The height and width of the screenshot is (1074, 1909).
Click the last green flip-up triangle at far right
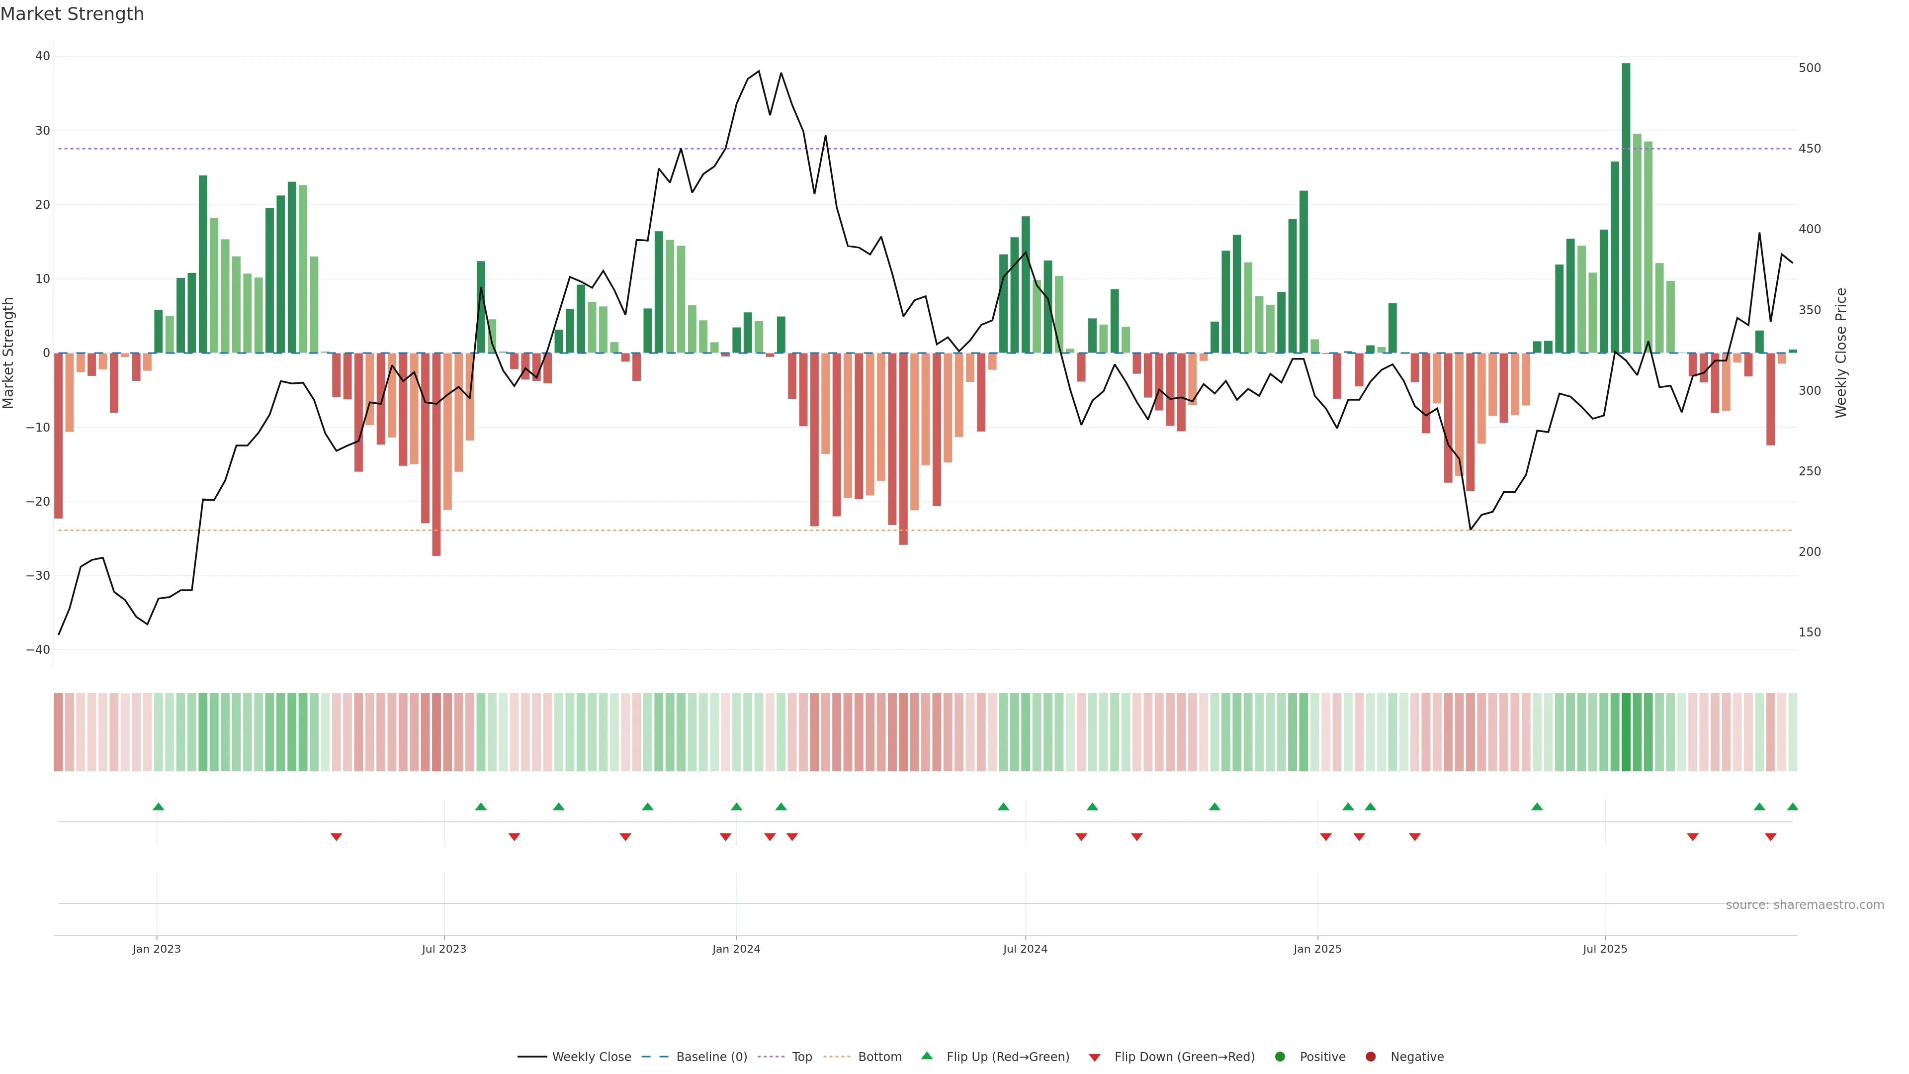pyautogui.click(x=1792, y=806)
